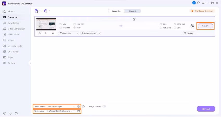Click the Load DVD disc icon
Image resolution: width=221 pixels, height=117 pixels.
46,11
